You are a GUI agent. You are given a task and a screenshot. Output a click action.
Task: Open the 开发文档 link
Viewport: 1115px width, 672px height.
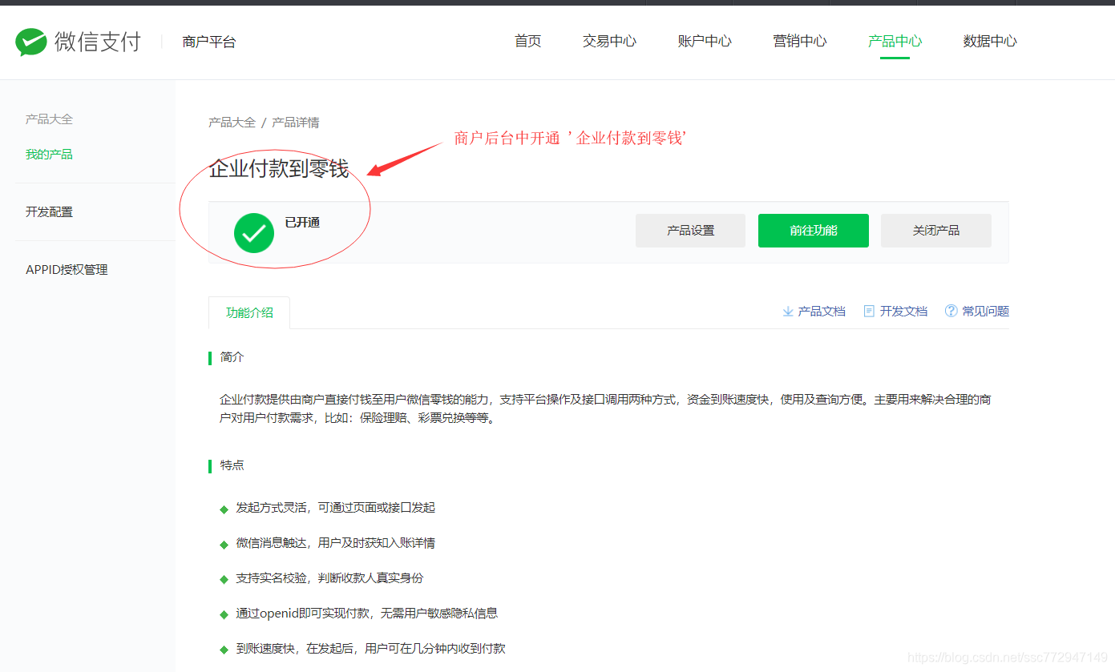tap(903, 312)
